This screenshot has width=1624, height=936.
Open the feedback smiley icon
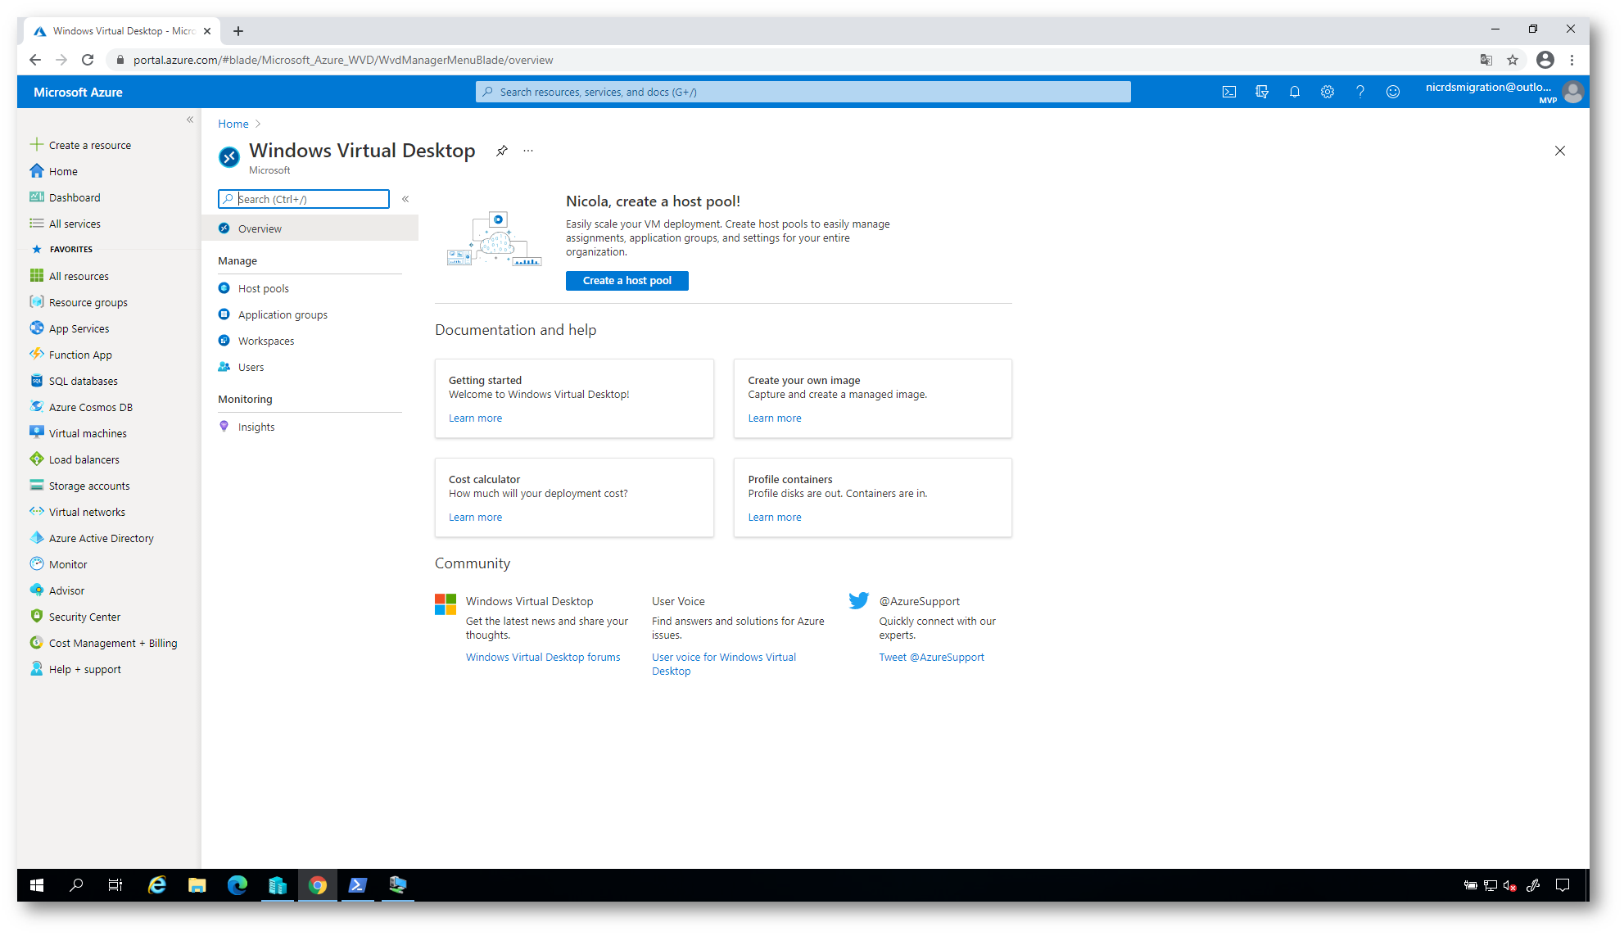pyautogui.click(x=1392, y=92)
